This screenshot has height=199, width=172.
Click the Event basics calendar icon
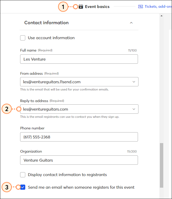81,7
